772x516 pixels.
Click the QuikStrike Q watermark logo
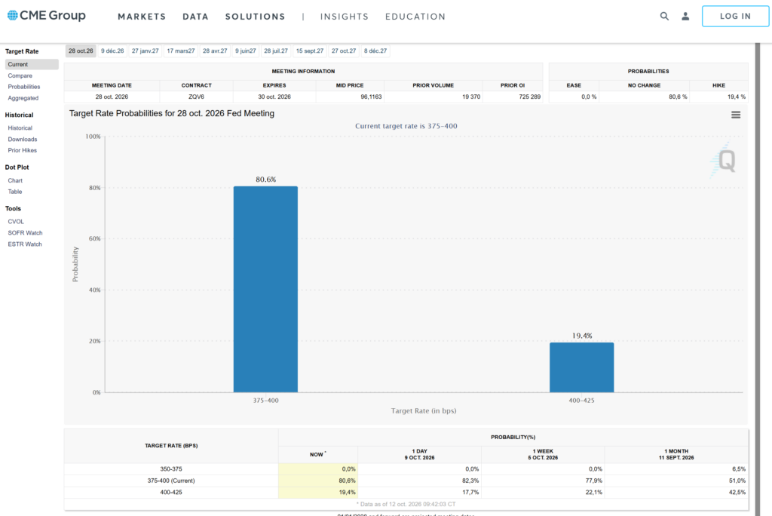tap(724, 160)
